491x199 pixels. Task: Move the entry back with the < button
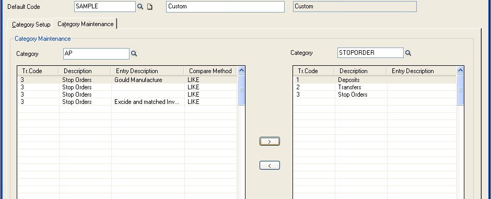pyautogui.click(x=270, y=165)
